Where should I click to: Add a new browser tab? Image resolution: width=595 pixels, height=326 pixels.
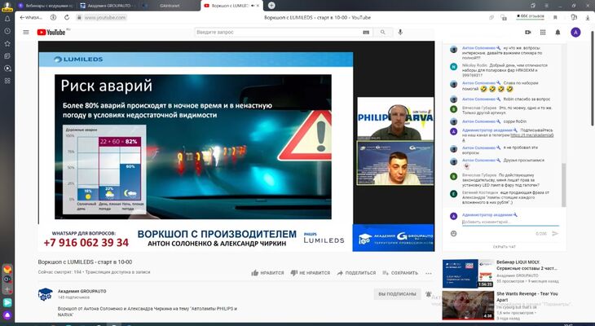pos(271,6)
